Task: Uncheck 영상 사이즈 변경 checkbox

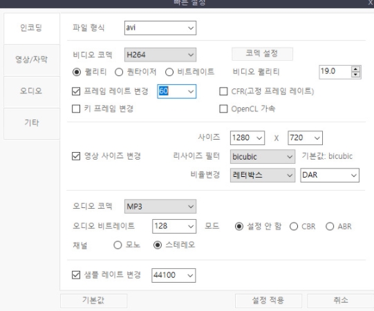Action: pos(76,156)
